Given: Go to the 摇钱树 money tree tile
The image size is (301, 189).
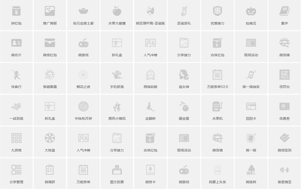Looking at the screenshot, I should click(251, 174).
